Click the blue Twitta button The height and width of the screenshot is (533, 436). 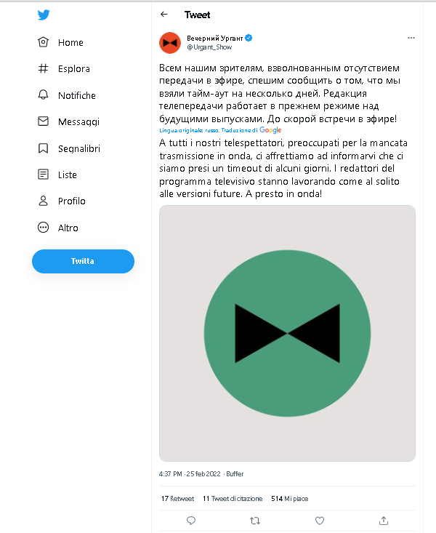tap(83, 261)
